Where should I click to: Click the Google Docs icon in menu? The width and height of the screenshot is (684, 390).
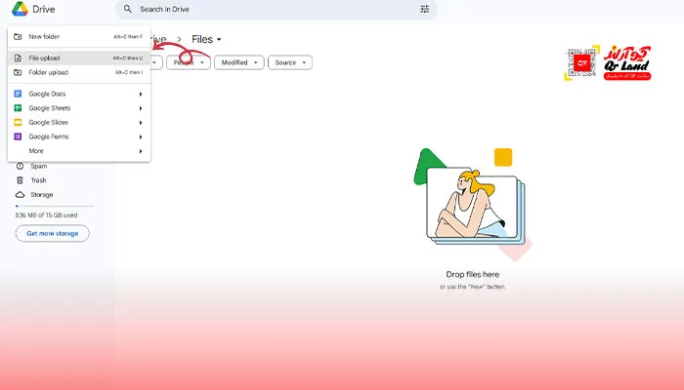[19, 94]
